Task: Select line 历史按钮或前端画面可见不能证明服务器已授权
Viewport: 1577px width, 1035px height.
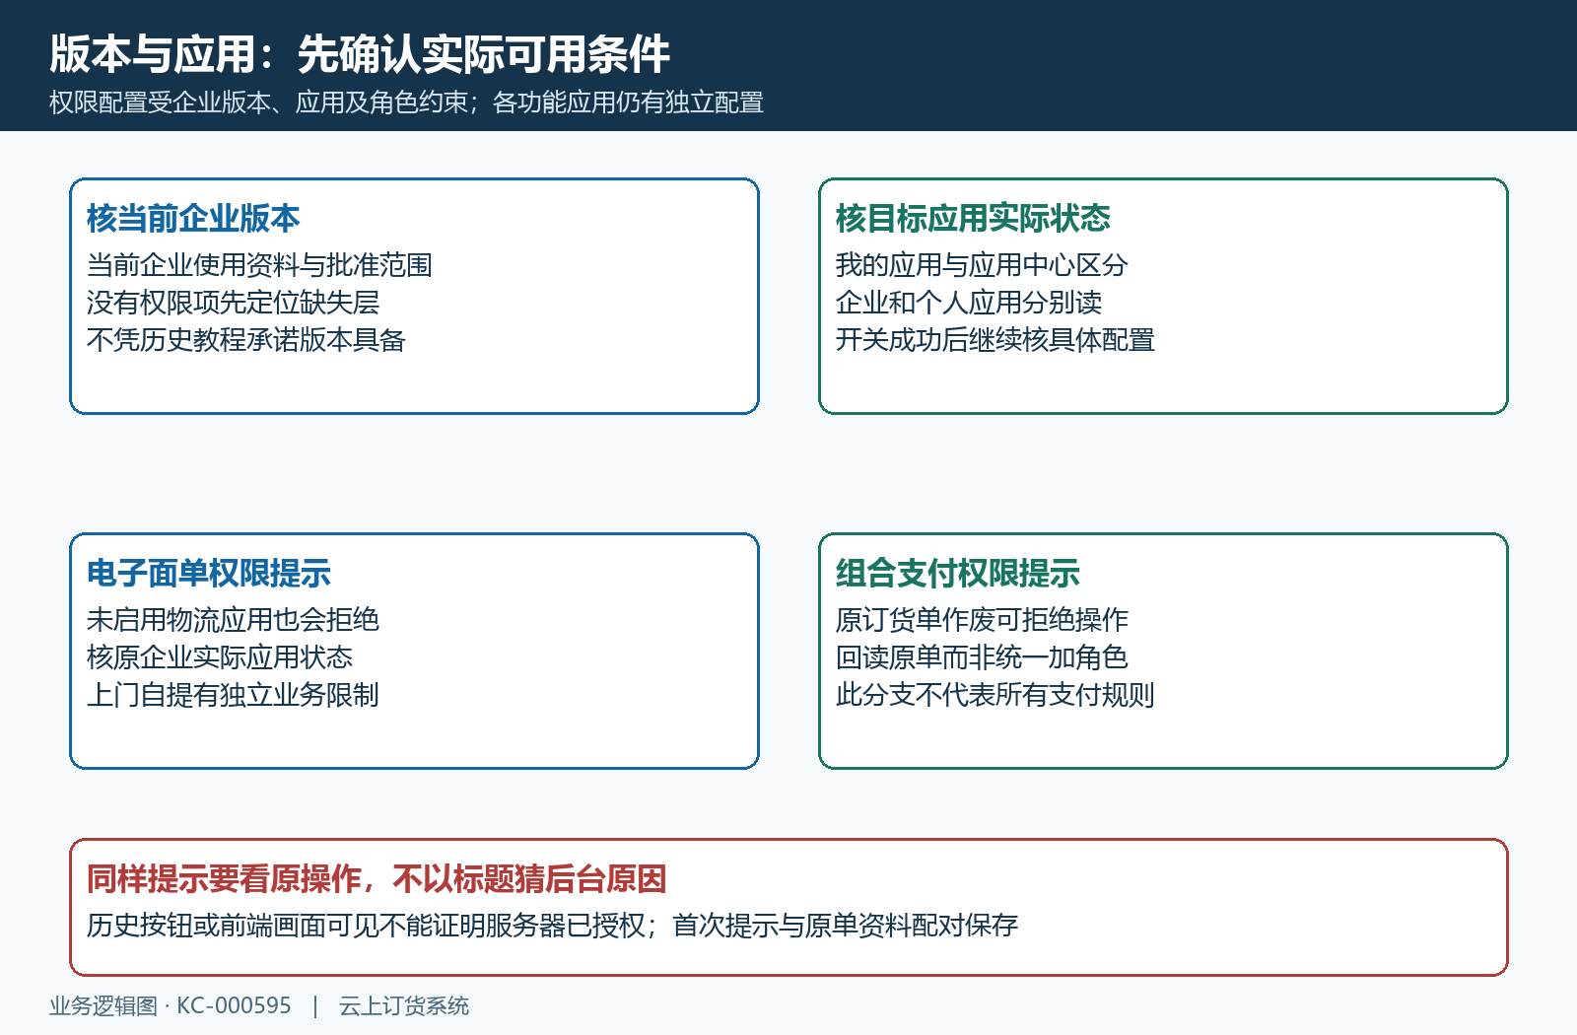Action: [366, 926]
